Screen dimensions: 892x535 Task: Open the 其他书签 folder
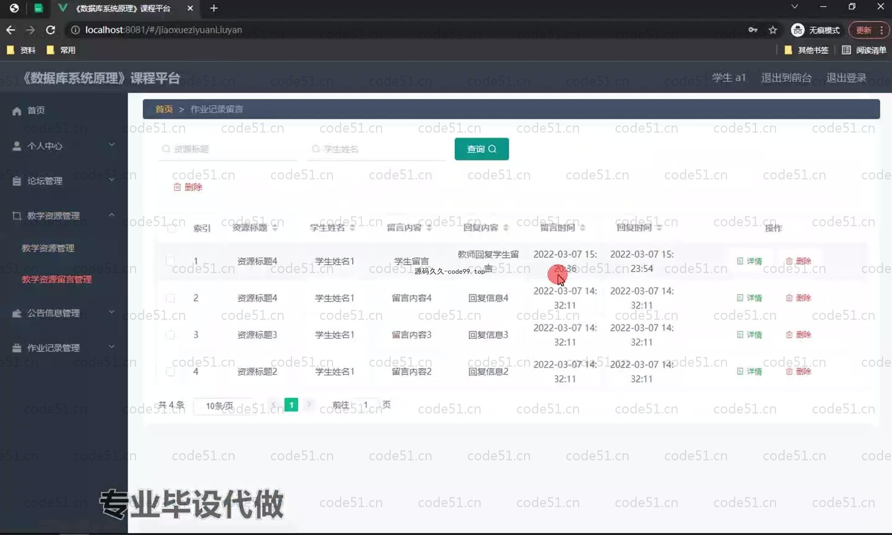(x=807, y=50)
